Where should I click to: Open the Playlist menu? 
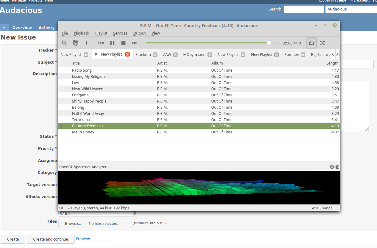[x=101, y=33]
